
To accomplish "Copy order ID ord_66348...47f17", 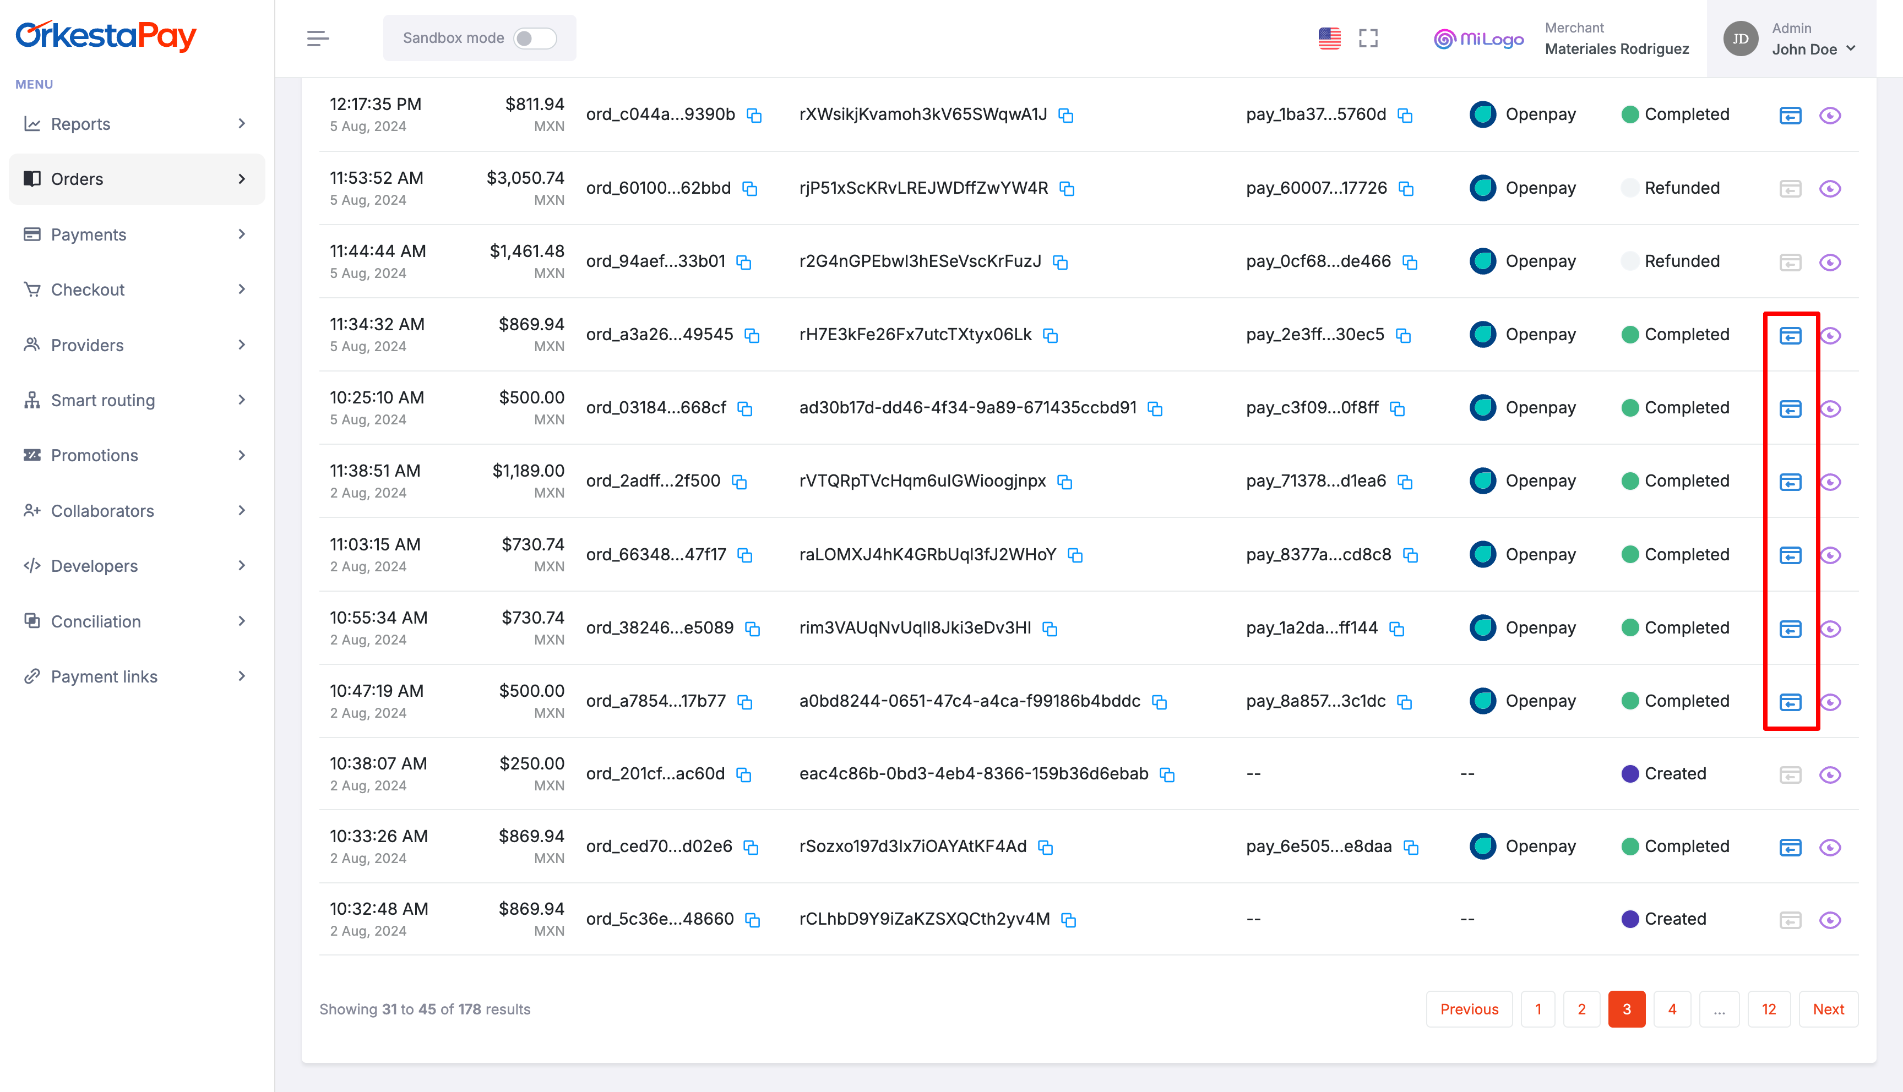I will pos(745,556).
